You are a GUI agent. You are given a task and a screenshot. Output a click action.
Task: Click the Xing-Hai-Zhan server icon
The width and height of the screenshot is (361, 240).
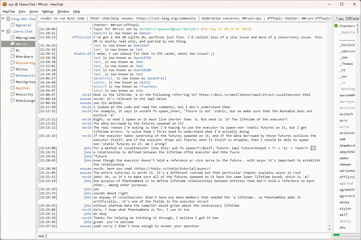[9, 19]
